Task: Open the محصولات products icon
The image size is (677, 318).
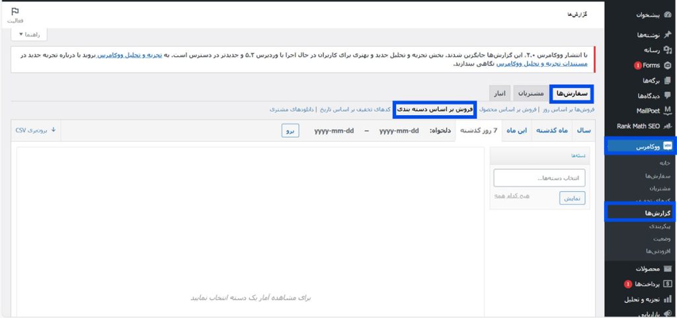Action: (668, 268)
